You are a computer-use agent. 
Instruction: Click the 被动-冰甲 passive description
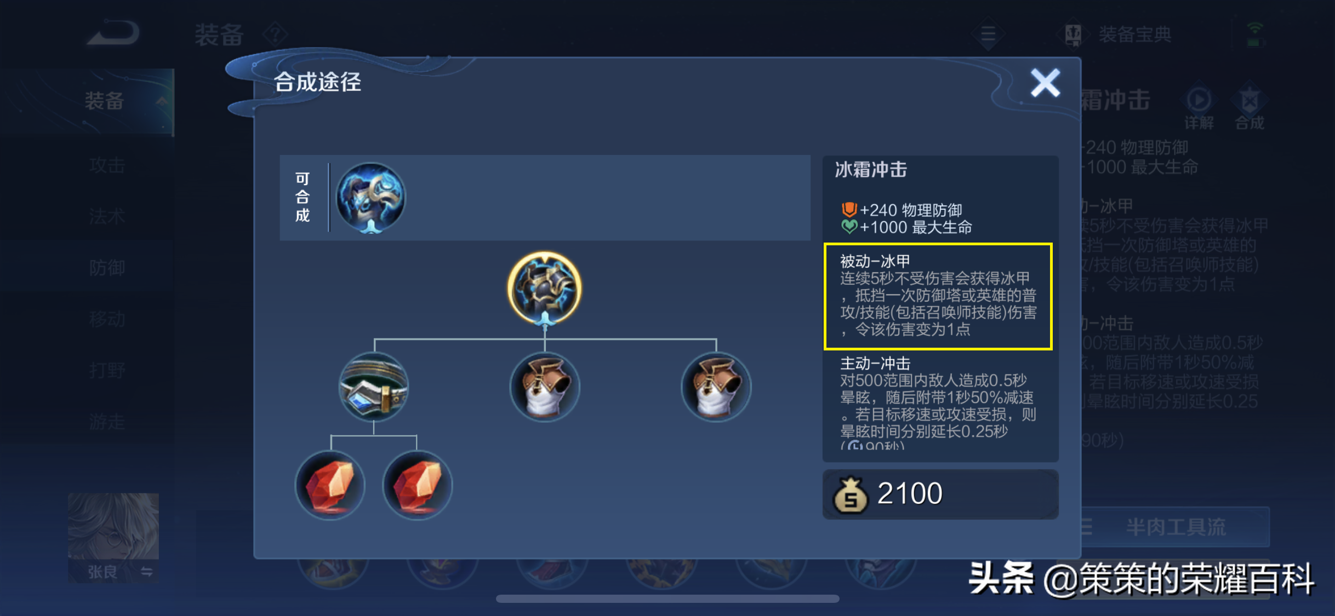click(938, 296)
